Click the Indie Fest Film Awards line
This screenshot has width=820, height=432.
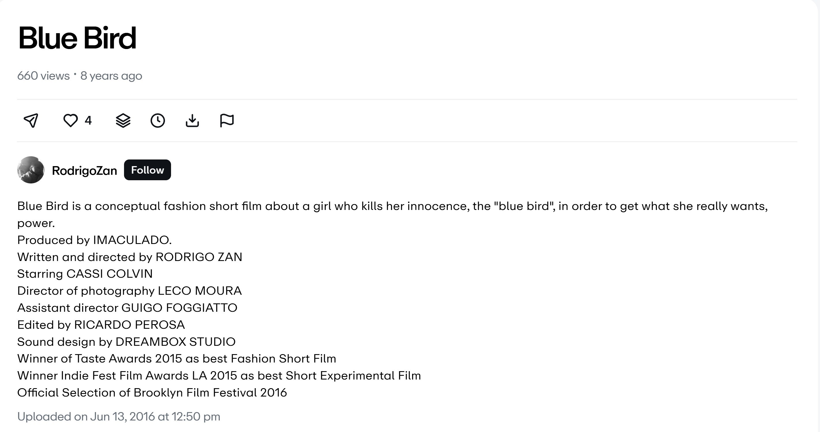pyautogui.click(x=219, y=375)
